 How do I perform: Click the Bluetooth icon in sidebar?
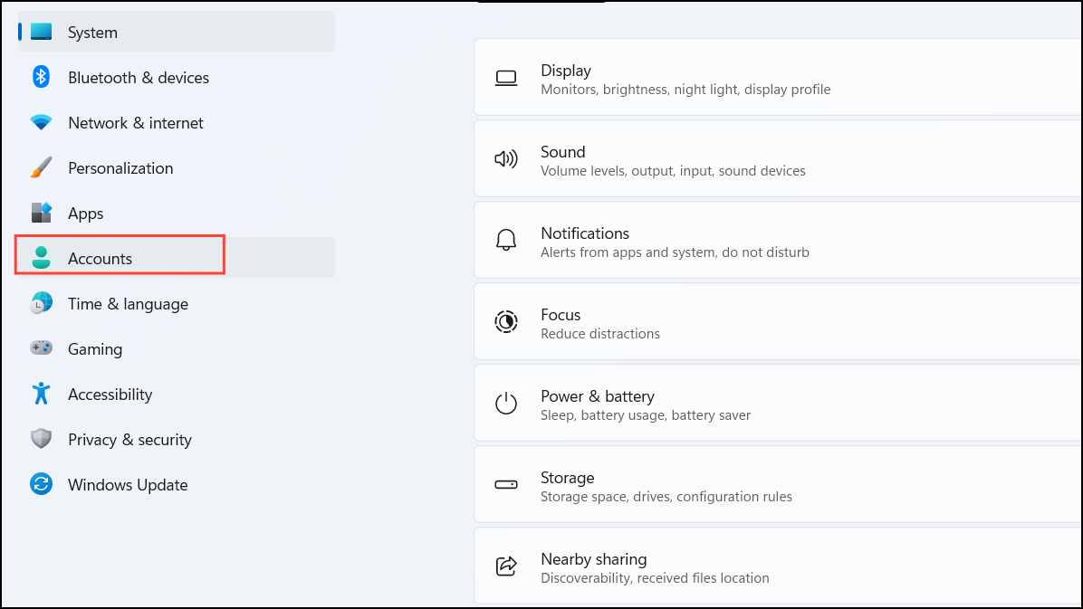[41, 77]
